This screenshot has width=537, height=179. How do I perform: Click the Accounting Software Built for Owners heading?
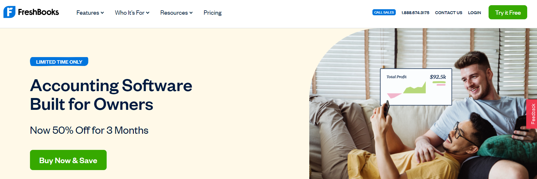(x=111, y=95)
